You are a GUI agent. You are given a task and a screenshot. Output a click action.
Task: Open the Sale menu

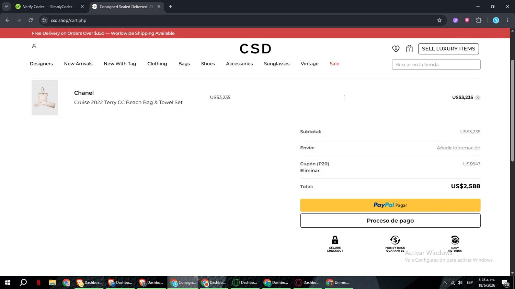click(334, 64)
